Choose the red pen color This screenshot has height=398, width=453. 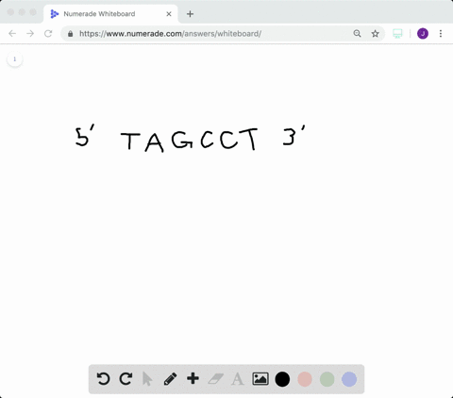point(305,379)
